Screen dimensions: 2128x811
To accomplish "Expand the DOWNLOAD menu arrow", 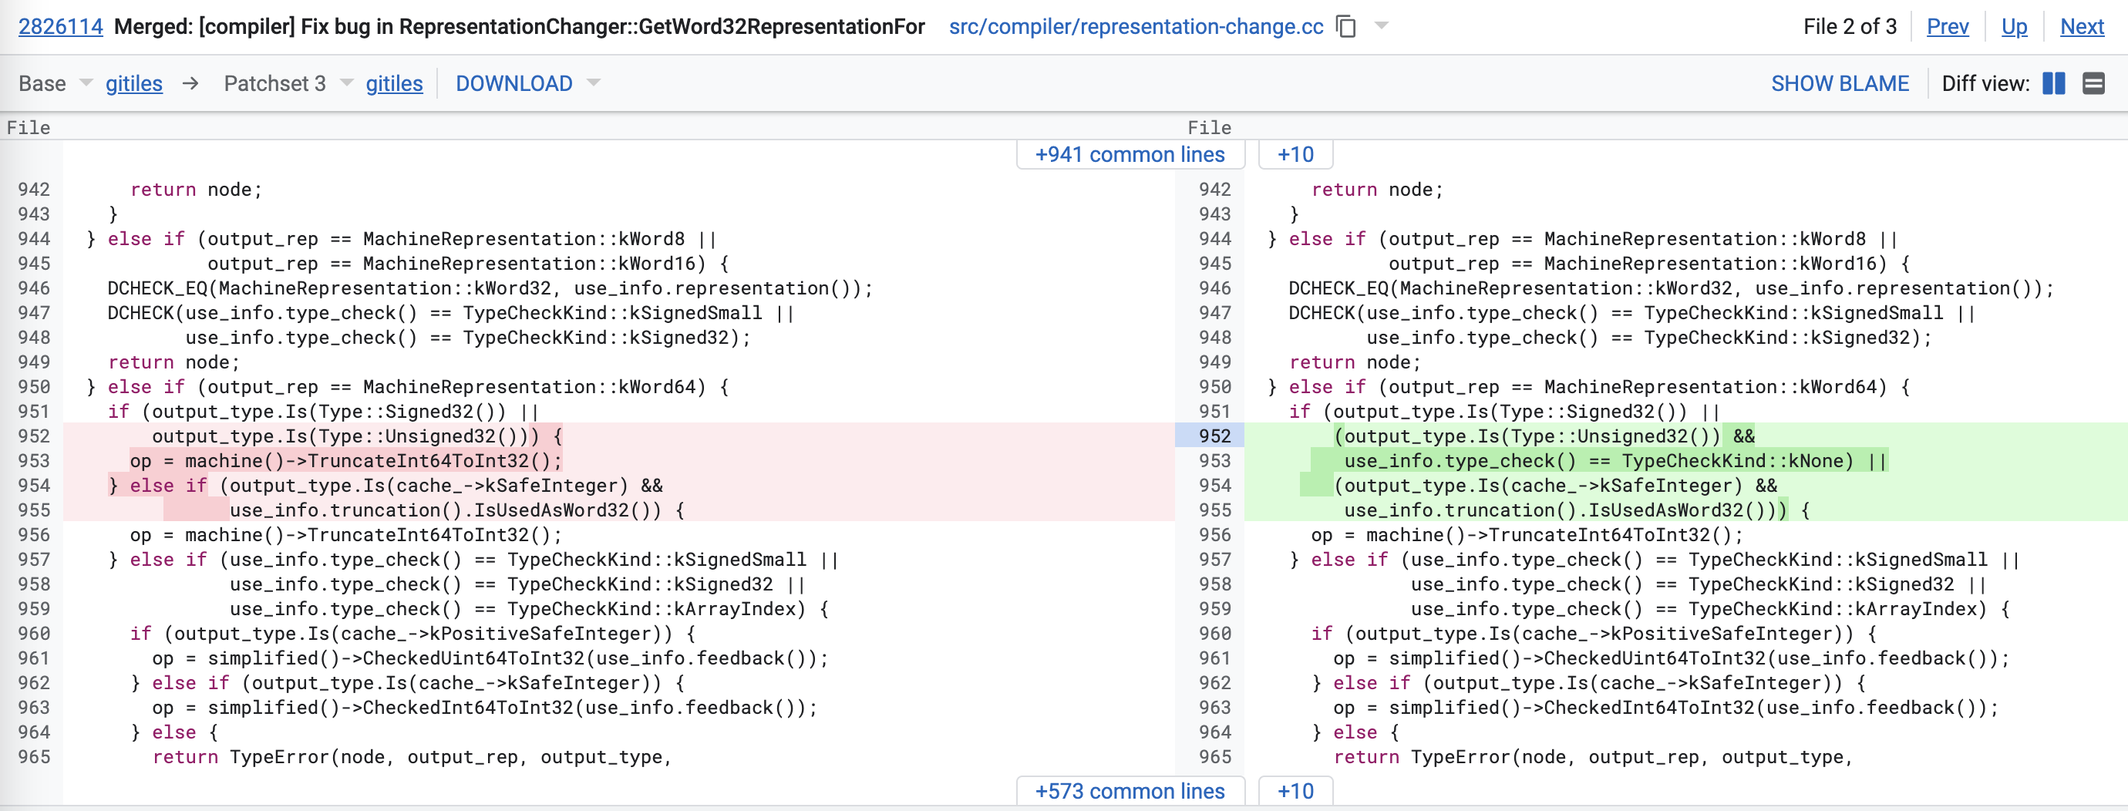I will 593,83.
